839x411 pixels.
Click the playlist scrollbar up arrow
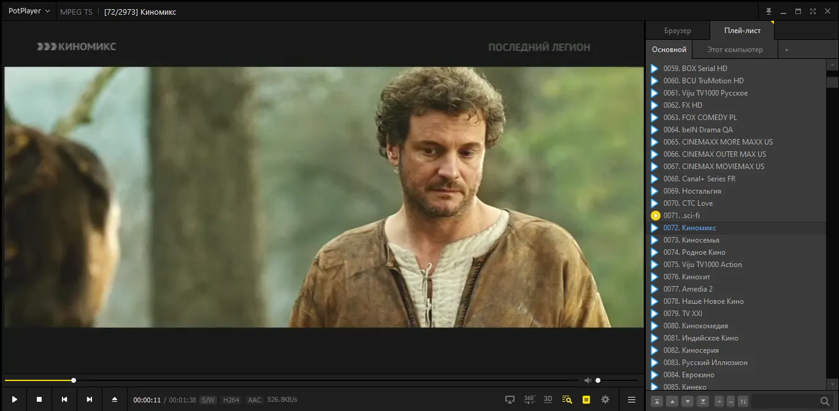(x=832, y=64)
